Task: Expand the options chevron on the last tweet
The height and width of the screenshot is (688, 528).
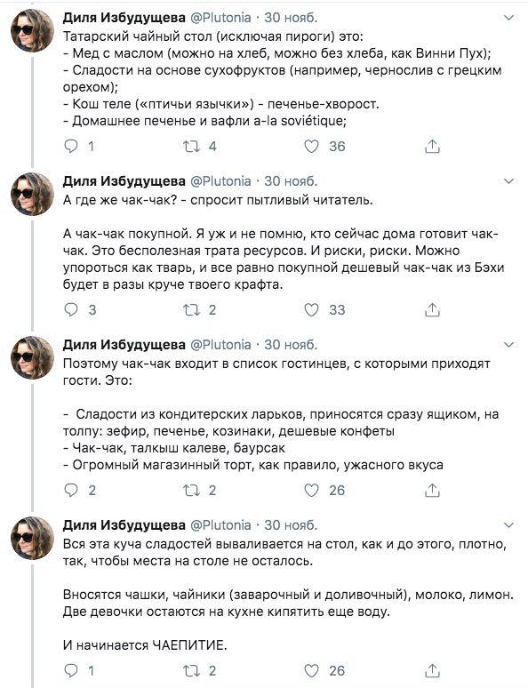Action: click(x=508, y=524)
